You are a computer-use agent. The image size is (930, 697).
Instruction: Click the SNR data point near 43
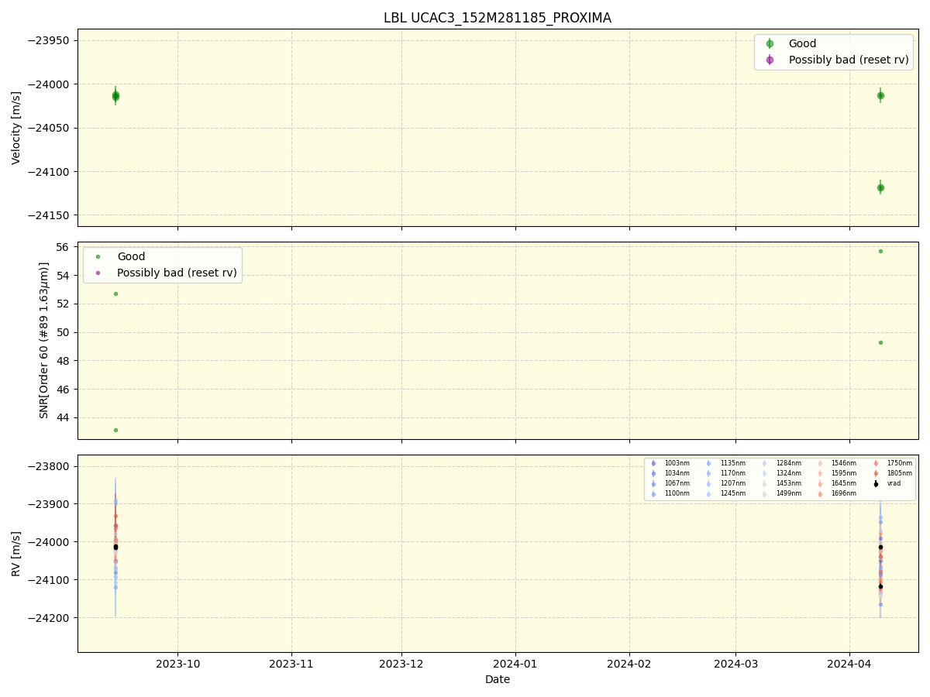(x=115, y=430)
